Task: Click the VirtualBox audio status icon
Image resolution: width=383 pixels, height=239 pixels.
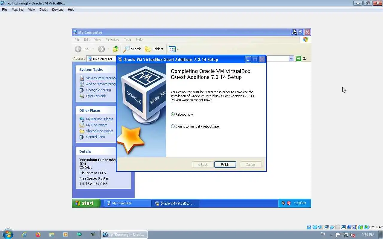Action: [x=320, y=227]
